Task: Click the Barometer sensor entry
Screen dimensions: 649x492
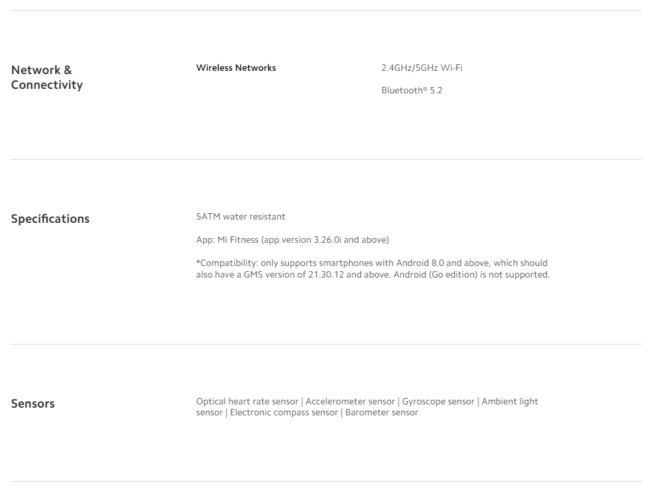Action: 381,413
